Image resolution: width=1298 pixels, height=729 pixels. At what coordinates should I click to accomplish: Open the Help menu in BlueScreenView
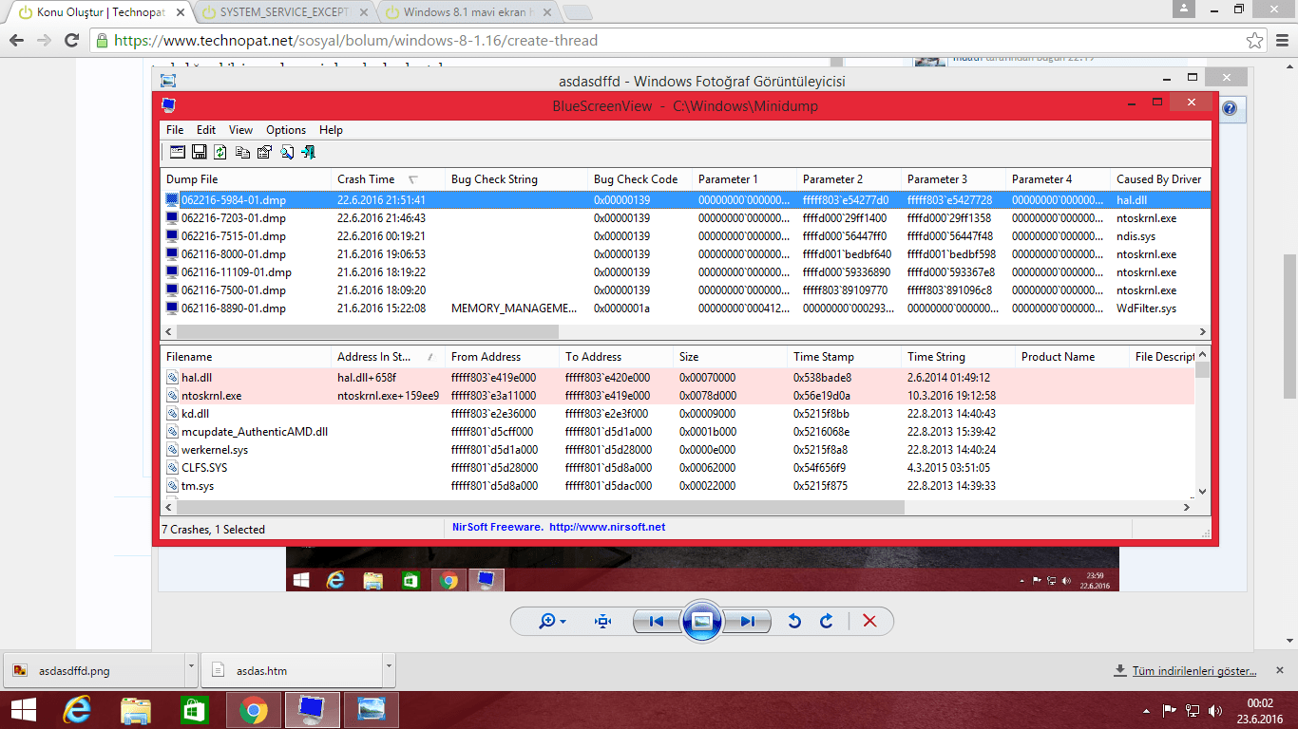point(331,130)
